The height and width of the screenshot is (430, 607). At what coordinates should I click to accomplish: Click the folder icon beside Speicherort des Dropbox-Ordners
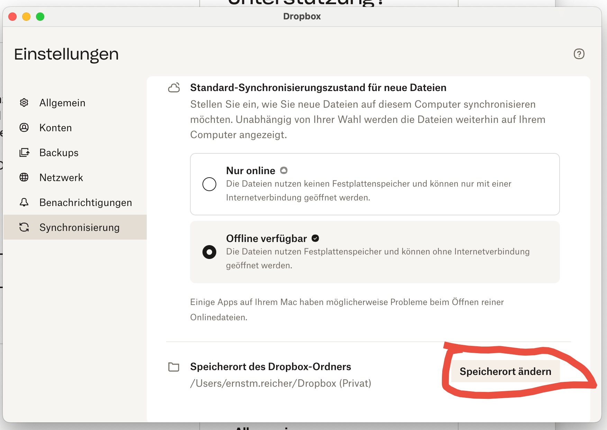pyautogui.click(x=174, y=367)
